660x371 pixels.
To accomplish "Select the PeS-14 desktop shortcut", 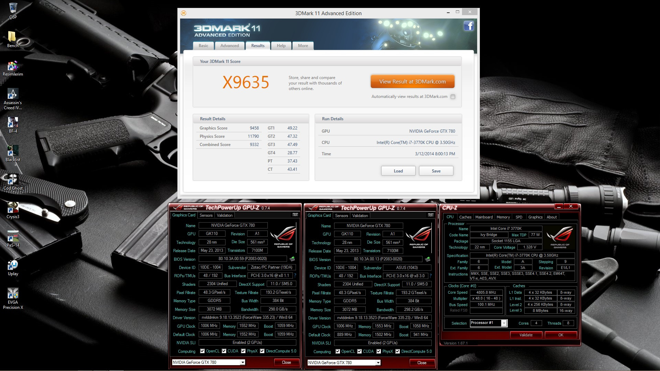I will pos(13,239).
